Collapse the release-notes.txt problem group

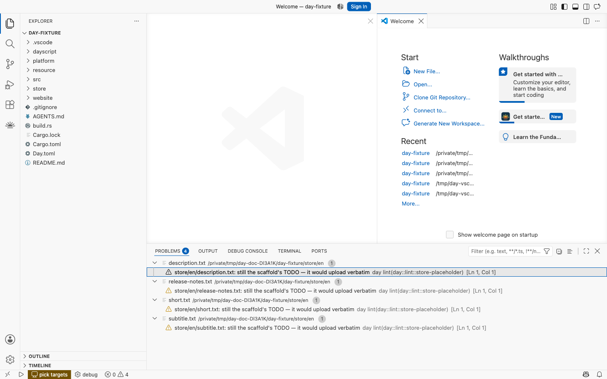click(155, 281)
